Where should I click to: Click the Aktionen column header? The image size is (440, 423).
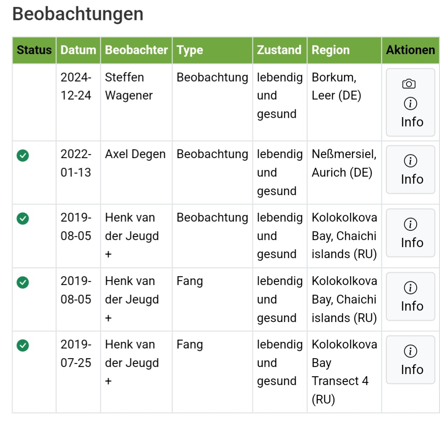click(411, 50)
